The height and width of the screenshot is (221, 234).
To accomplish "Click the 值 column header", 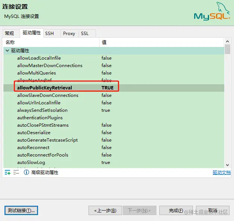I will pyautogui.click(x=162, y=42).
